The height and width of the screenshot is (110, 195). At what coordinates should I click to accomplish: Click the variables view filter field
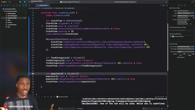click(67, 109)
